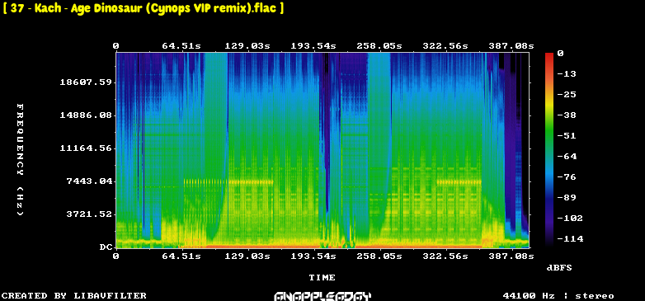Click the 44100 Hz : stereo info text

pyautogui.click(x=558, y=296)
